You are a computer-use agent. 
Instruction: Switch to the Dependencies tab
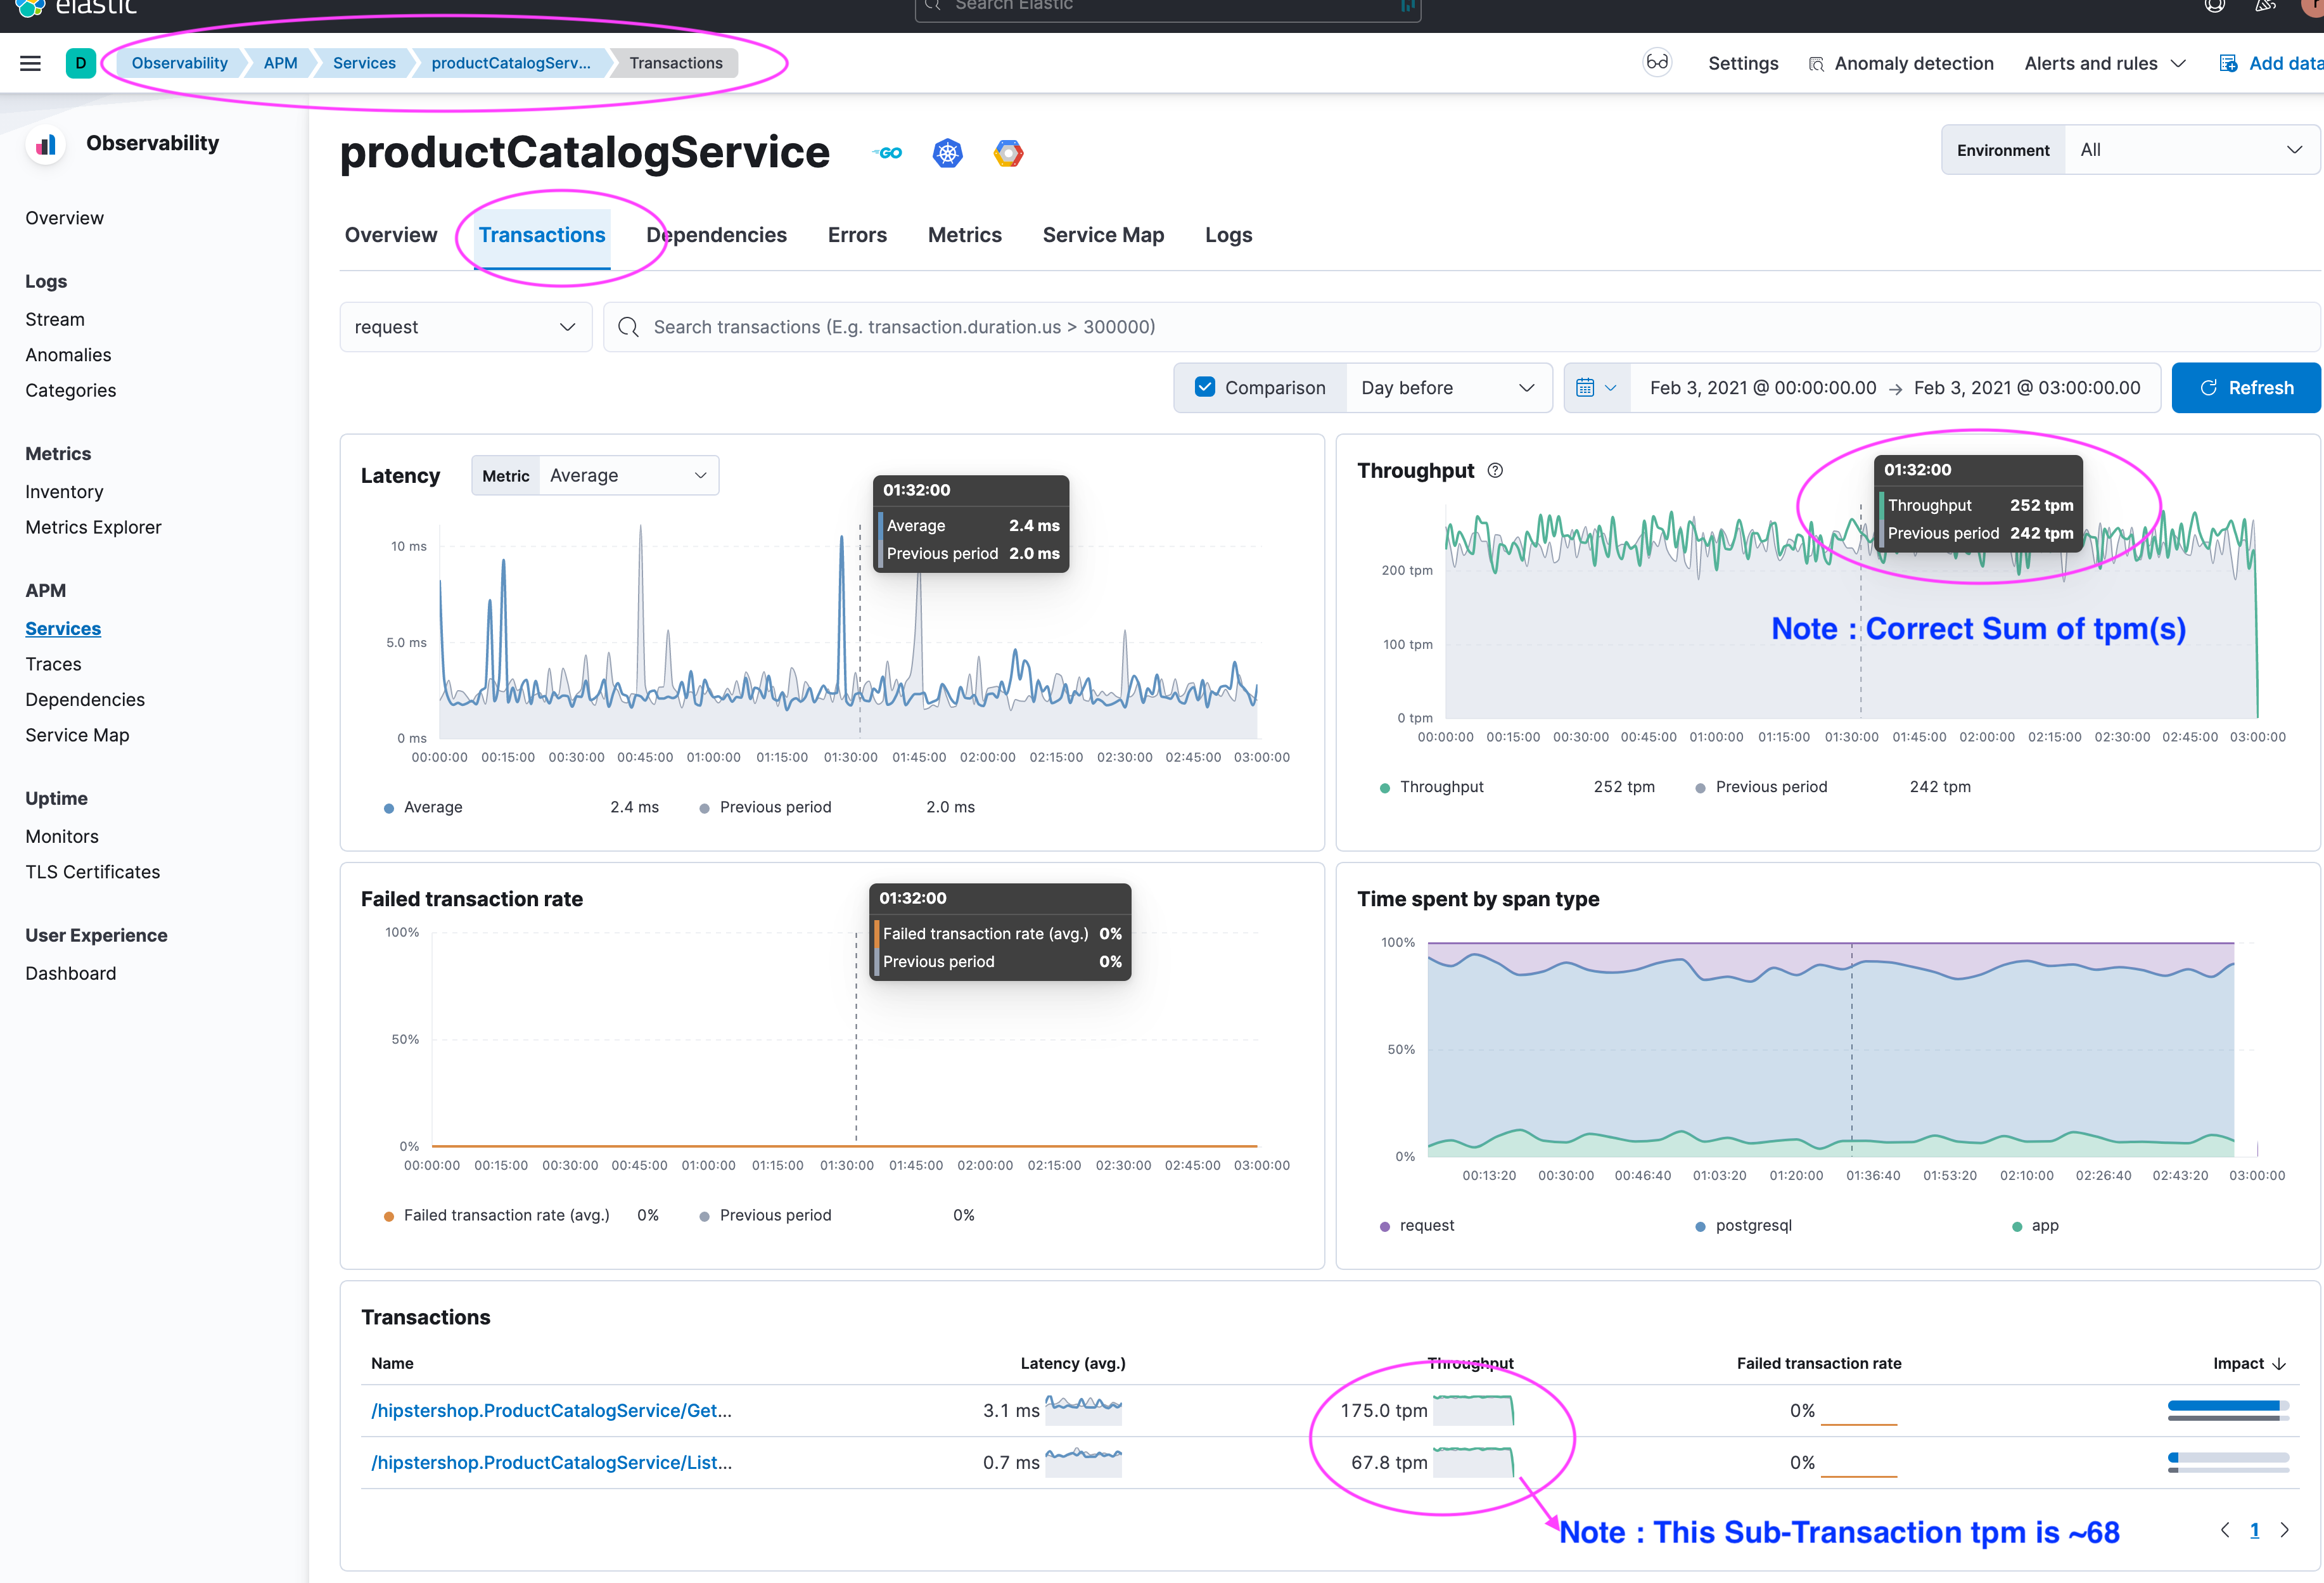tap(716, 235)
